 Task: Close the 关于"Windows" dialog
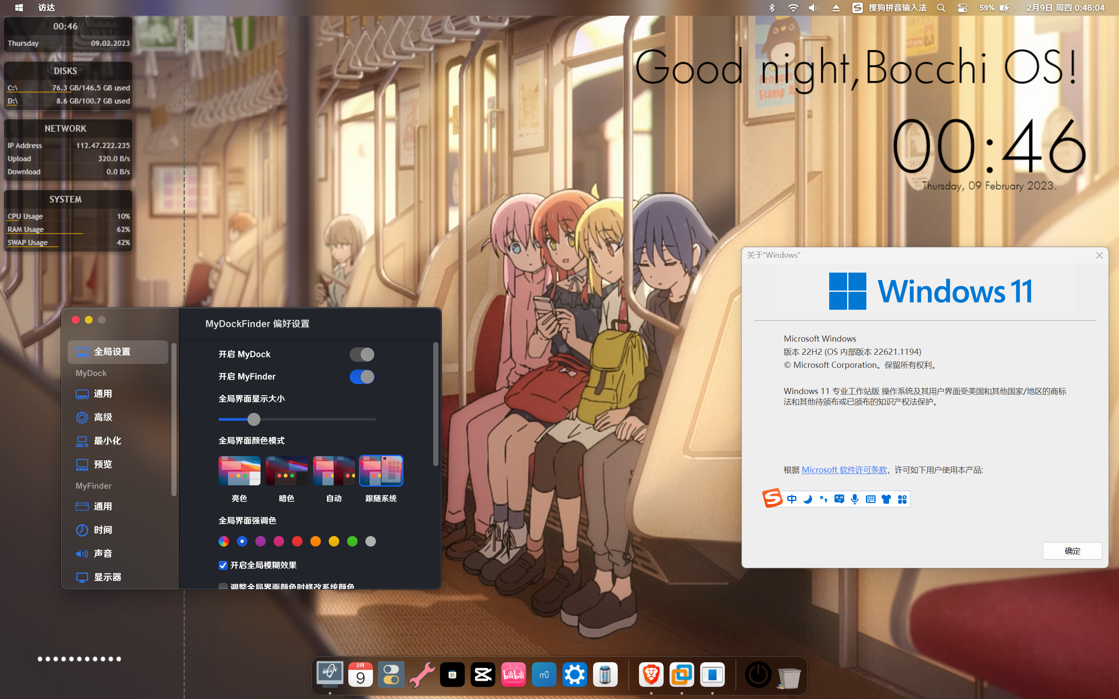point(1099,255)
